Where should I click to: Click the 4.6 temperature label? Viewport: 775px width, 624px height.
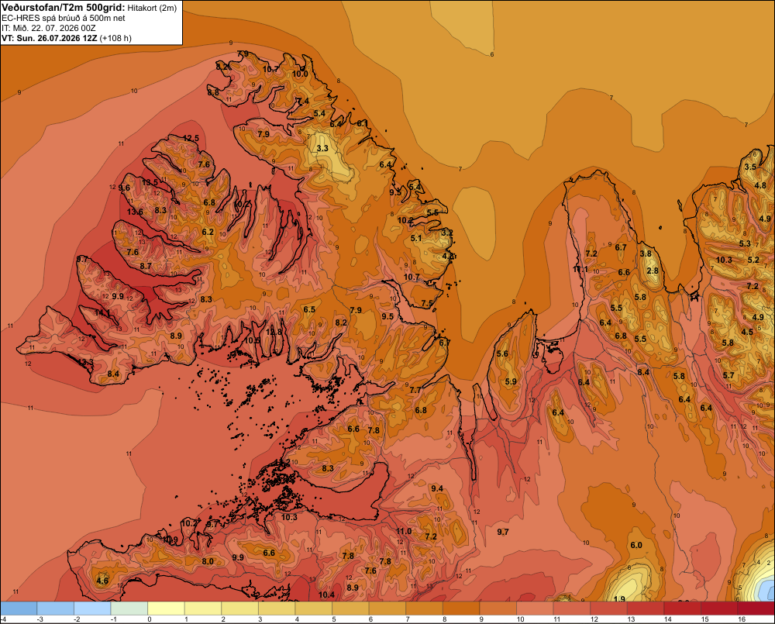click(102, 581)
